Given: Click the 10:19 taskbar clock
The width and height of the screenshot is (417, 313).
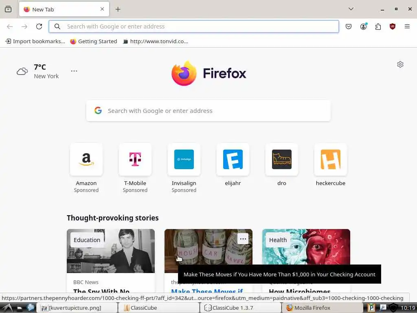Looking at the screenshot, I should [408, 308].
